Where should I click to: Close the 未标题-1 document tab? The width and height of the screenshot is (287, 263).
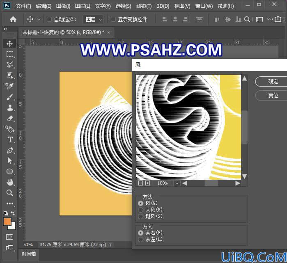pos(109,32)
